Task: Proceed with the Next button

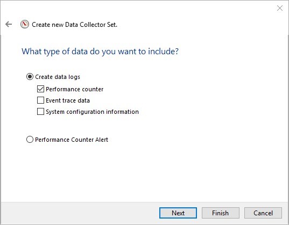Action: click(x=178, y=213)
